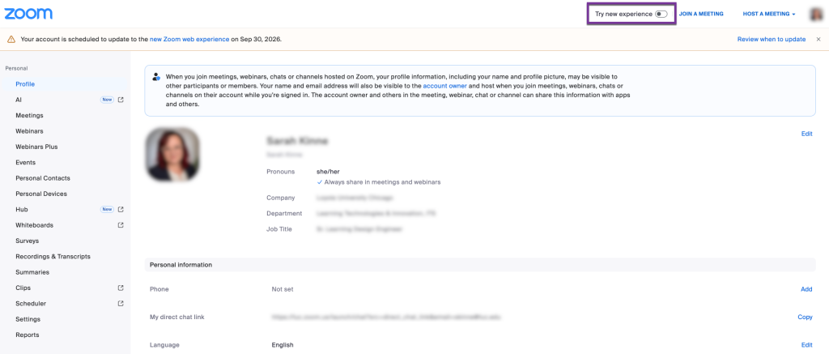
Task: Click the Zoom logo
Action: (28, 13)
